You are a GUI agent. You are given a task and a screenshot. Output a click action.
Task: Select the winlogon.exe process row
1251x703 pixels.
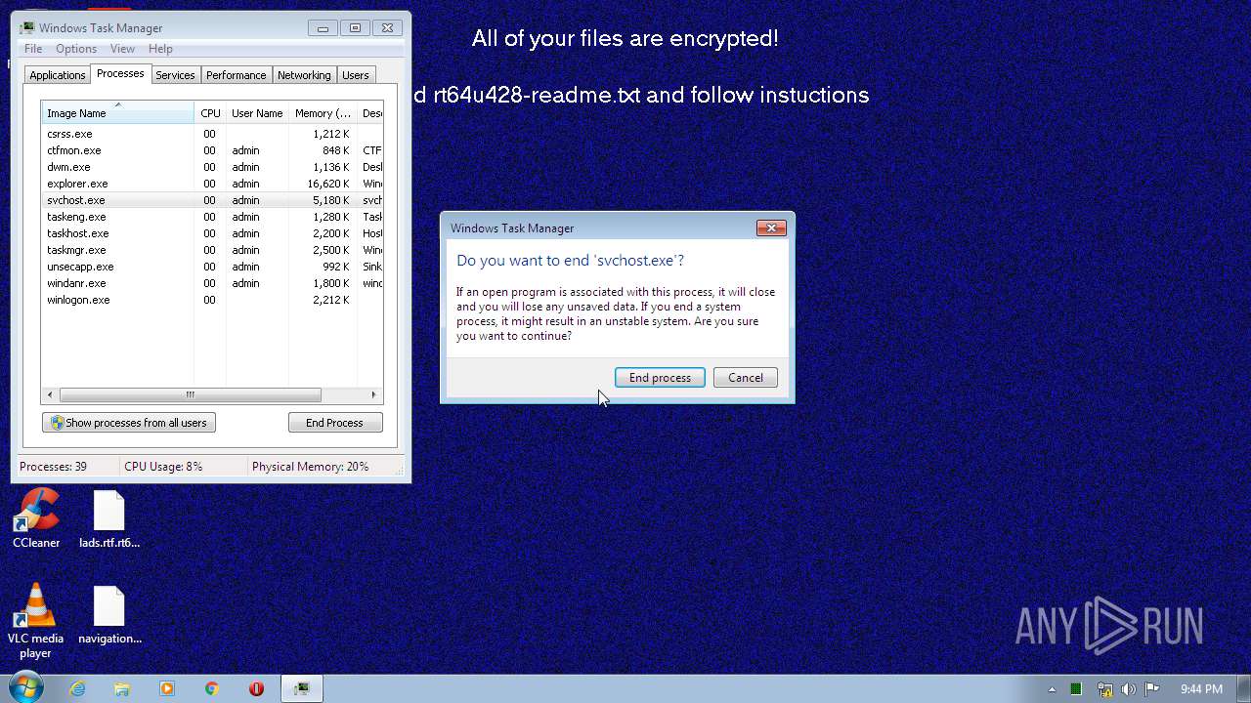[211, 300]
